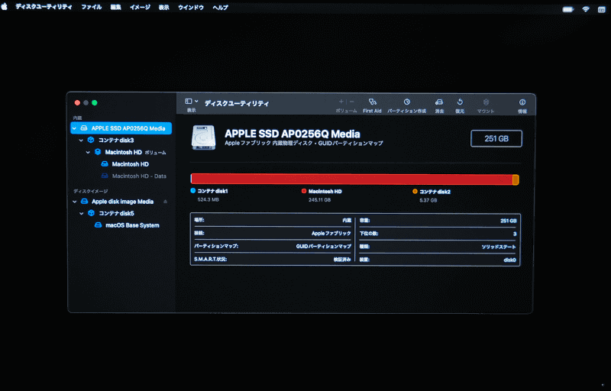The width and height of the screenshot is (611, 391).
Task: Zoom the window with green button
Action: coord(94,103)
